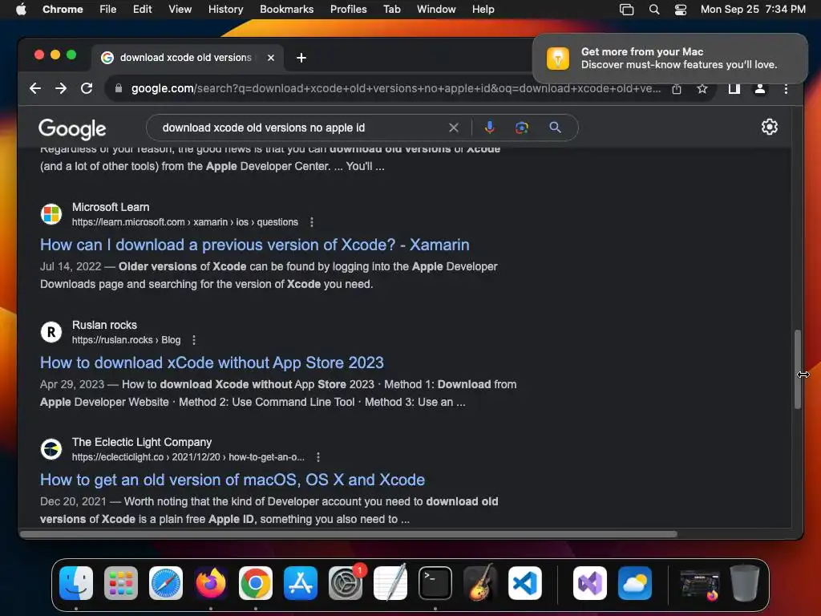Image resolution: width=821 pixels, height=616 pixels.
Task: Open System Settings from the Dock
Action: pyautogui.click(x=346, y=583)
